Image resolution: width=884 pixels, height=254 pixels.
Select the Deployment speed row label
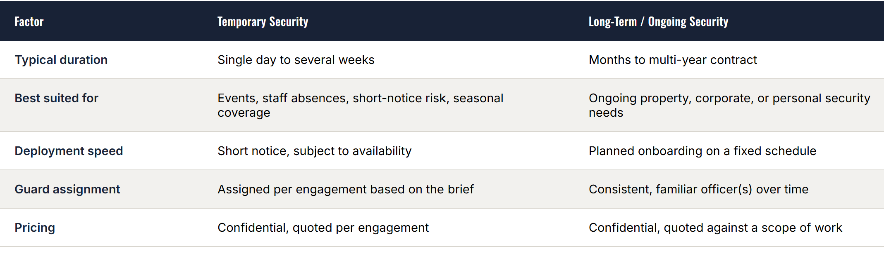pos(69,151)
